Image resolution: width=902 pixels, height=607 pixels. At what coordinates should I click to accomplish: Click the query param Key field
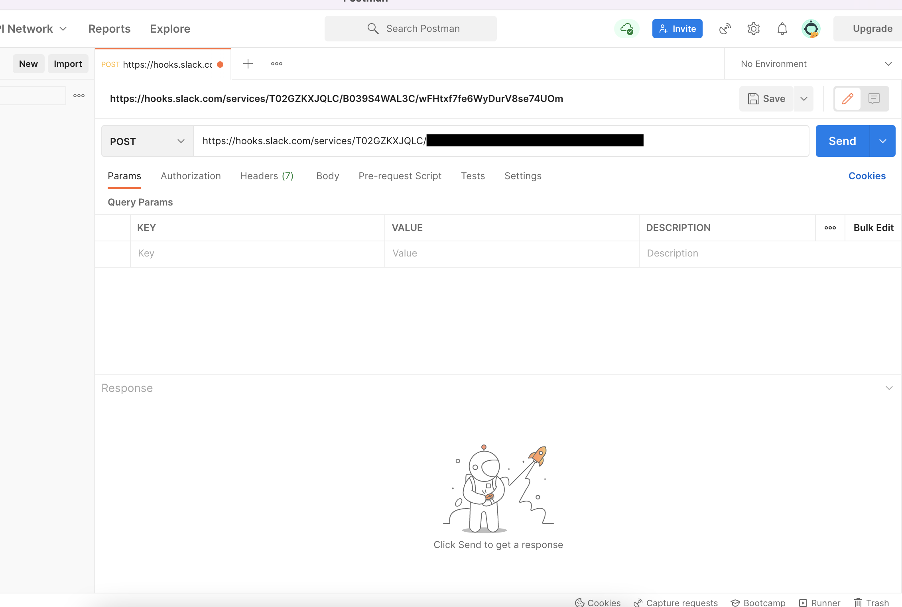[x=258, y=253]
